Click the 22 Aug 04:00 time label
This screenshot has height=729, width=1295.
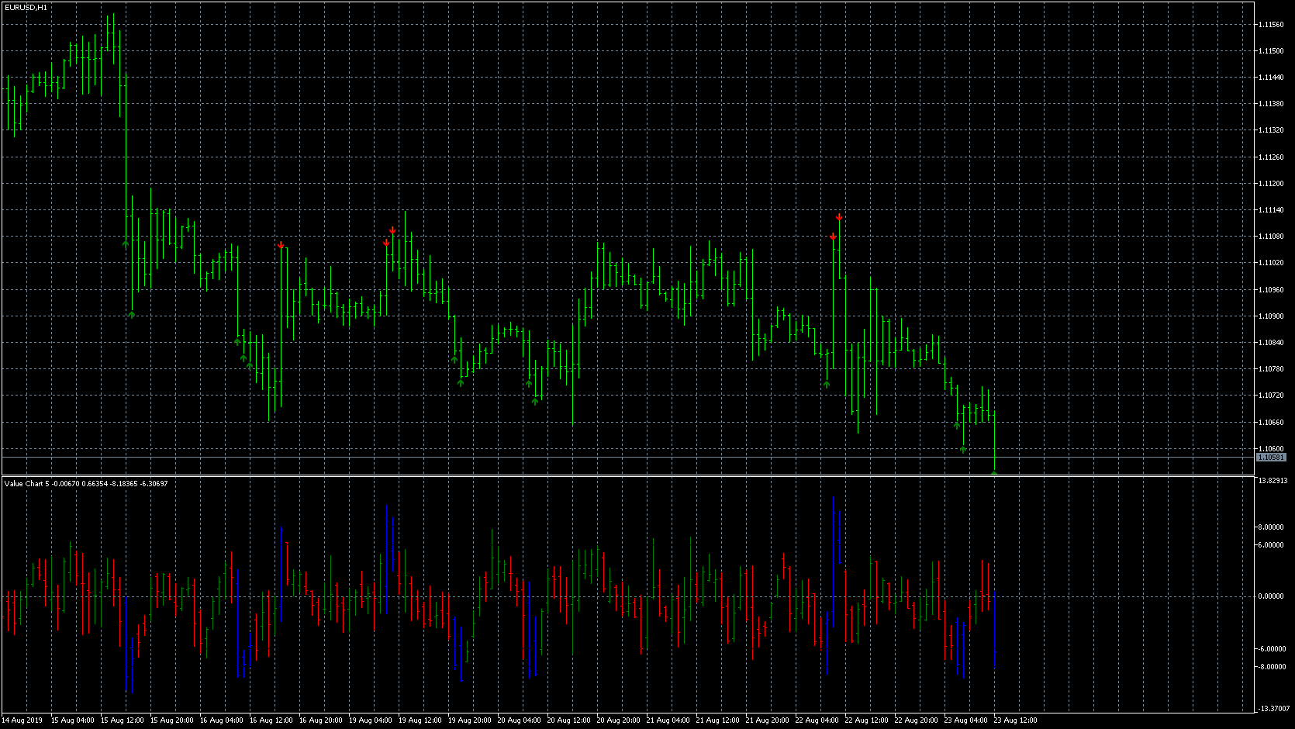[817, 720]
